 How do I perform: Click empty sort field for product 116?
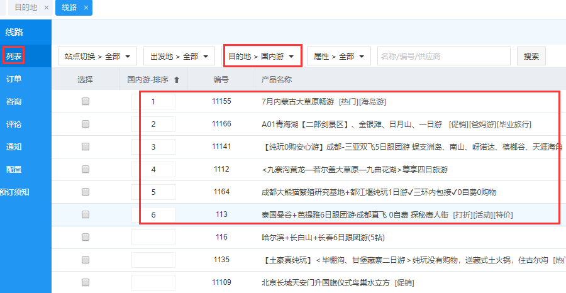click(153, 237)
